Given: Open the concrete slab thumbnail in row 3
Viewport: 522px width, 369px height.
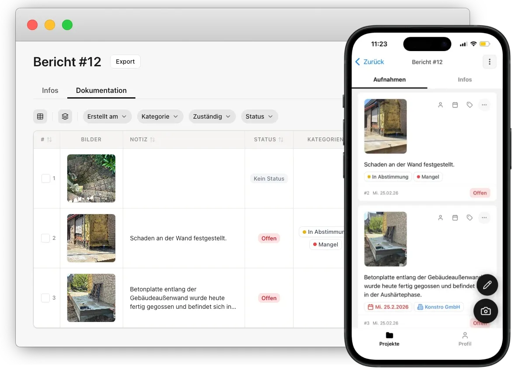Looking at the screenshot, I should pyautogui.click(x=91, y=298).
